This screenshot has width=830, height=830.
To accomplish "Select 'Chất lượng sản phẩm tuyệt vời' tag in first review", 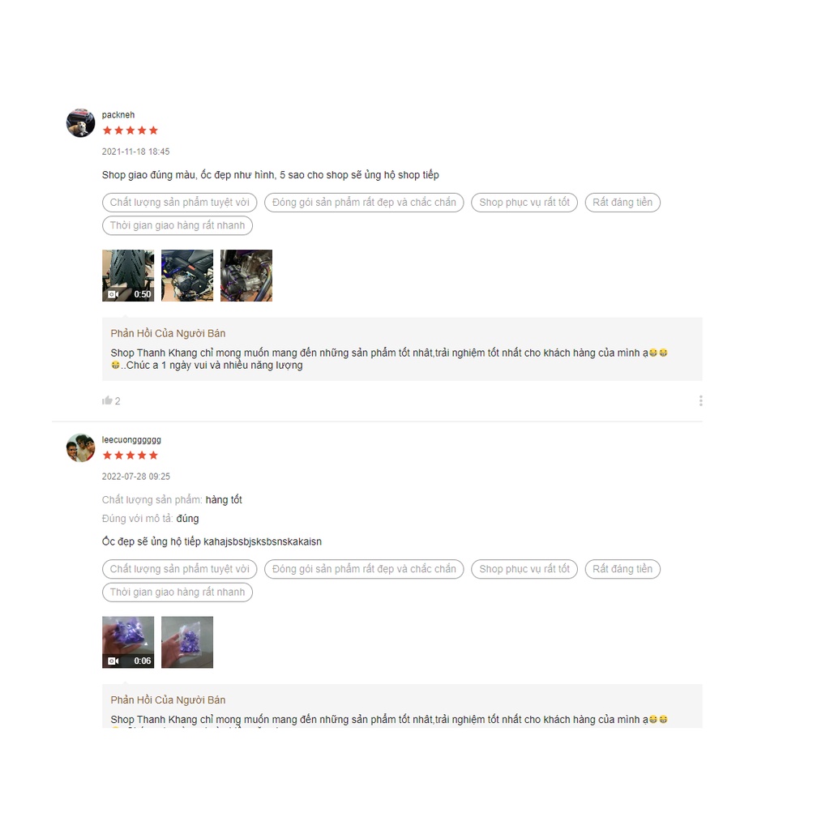I will (x=179, y=202).
